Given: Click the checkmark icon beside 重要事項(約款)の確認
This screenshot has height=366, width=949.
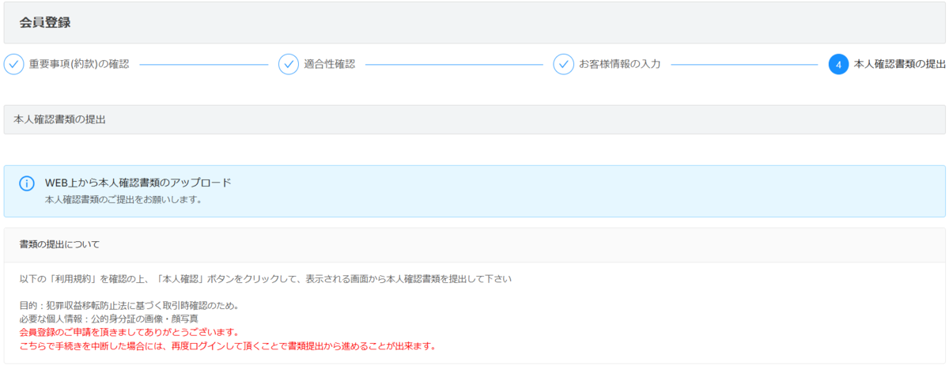Looking at the screenshot, I should pos(13,64).
